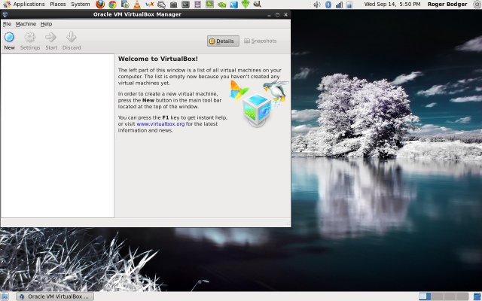The image size is (482, 301).
Task: Click the orange and blue panel launcher
Action: [149, 5]
